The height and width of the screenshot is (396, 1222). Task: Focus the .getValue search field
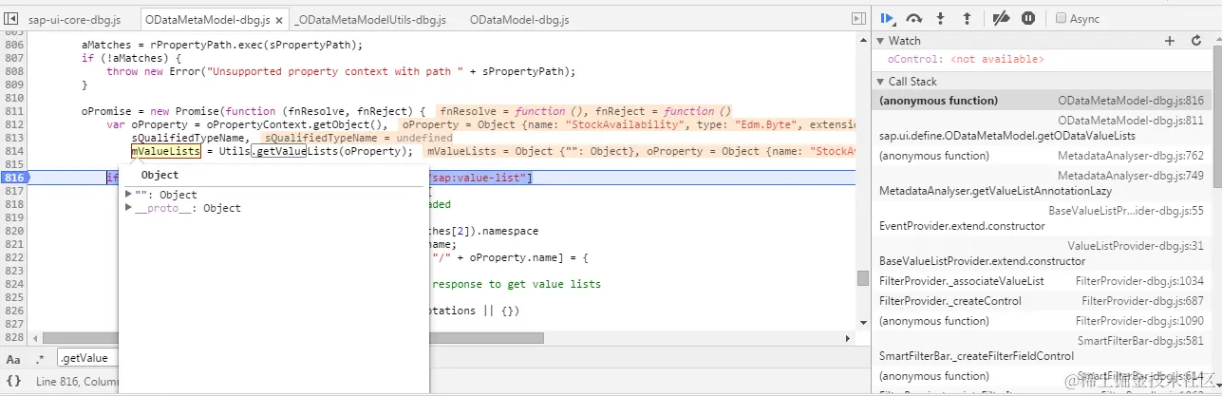pos(86,358)
